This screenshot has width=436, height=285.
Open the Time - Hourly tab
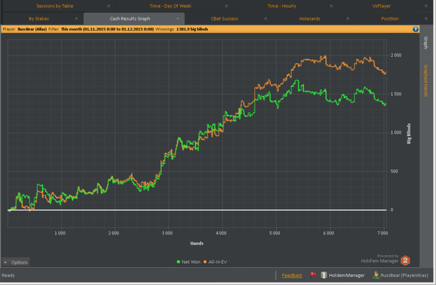[282, 6]
